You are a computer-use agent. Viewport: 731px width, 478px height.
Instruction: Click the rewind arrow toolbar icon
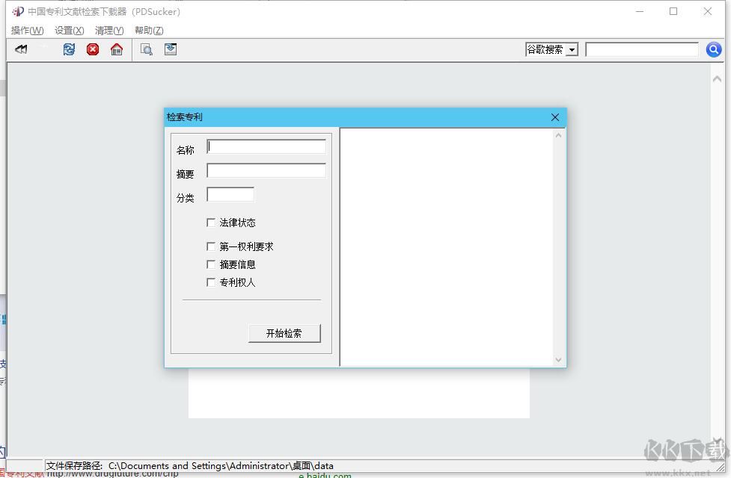(21, 49)
